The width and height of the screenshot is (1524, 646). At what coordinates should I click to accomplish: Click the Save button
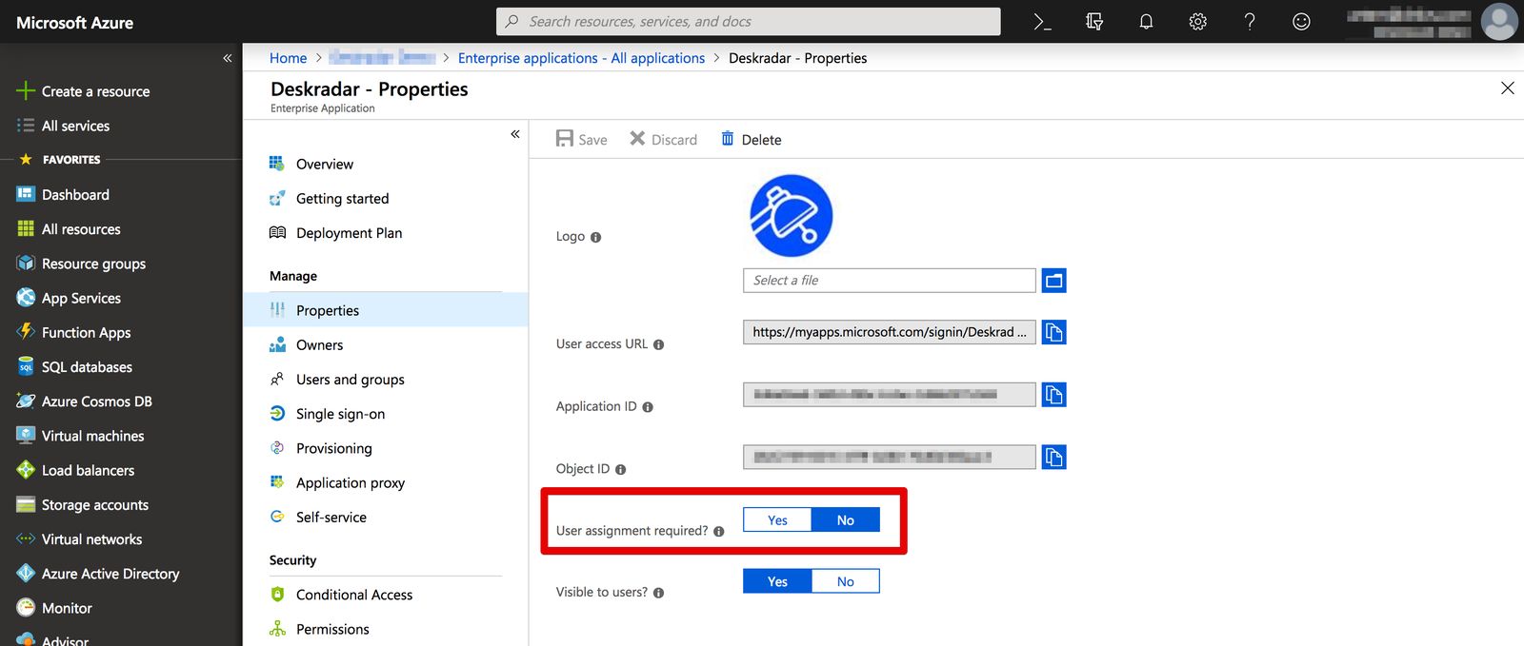tap(581, 139)
